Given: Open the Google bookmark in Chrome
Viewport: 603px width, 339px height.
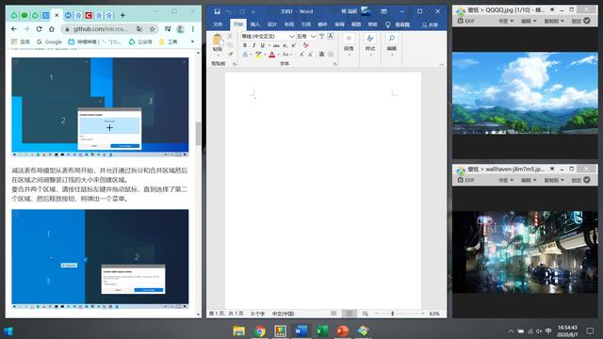Looking at the screenshot, I should click(49, 41).
